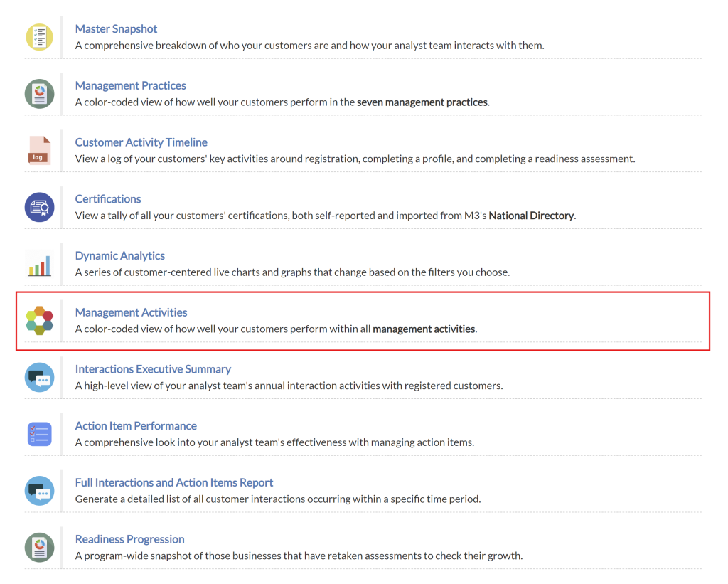Viewport: 728px width, 584px height.
Task: Click the task list icon beside Action Item Performance
Action: (39, 434)
